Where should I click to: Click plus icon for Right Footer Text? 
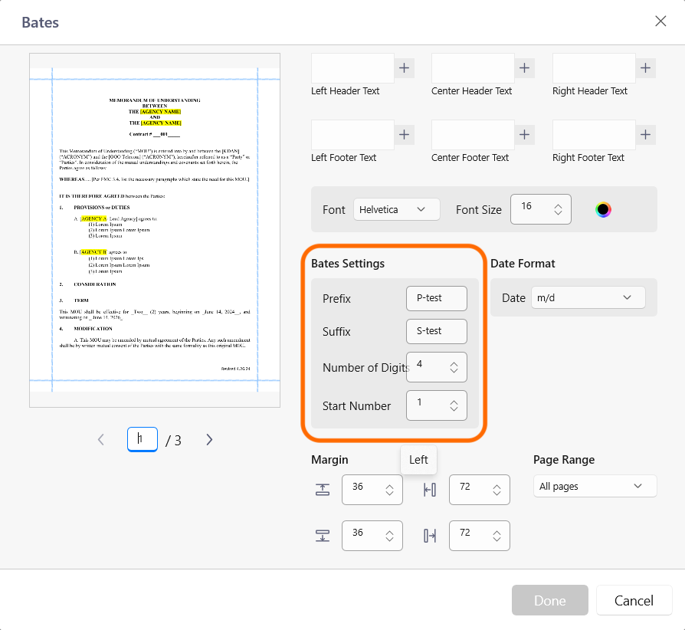click(645, 135)
